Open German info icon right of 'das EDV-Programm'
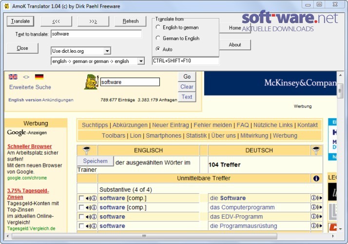 point(313,217)
